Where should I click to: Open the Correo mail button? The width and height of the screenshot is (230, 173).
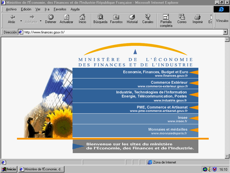click(x=182, y=19)
